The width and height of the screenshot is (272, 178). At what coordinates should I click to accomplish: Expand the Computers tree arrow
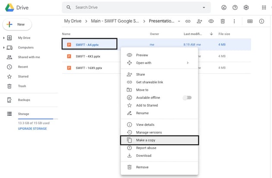point(4,48)
